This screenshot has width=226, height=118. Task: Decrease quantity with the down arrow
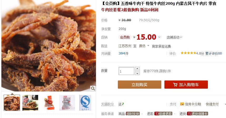tap(137, 73)
